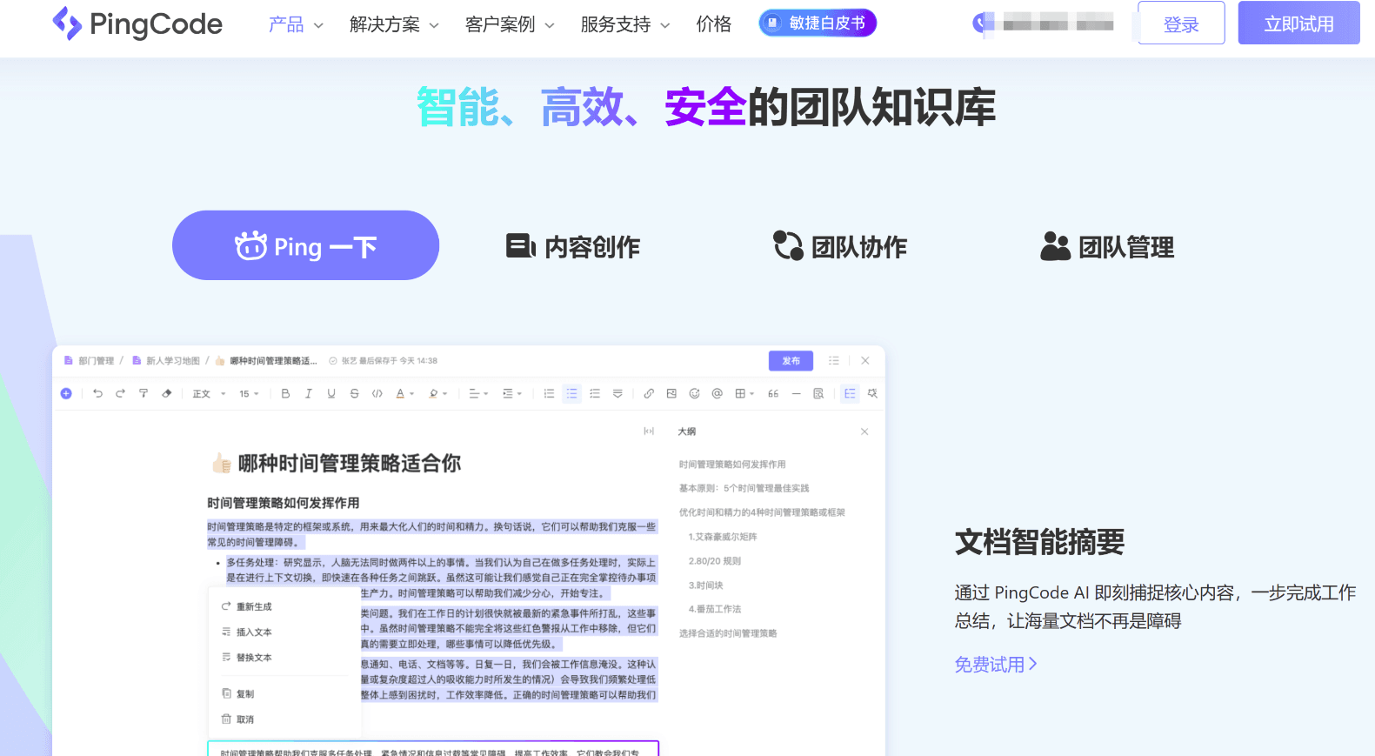Click the eraser clear-format icon
1375x756 pixels.
click(x=167, y=394)
